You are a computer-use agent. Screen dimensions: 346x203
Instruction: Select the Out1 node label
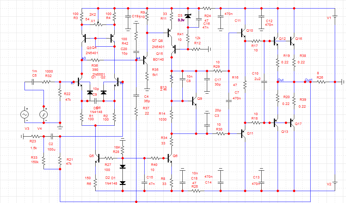coord(309,80)
